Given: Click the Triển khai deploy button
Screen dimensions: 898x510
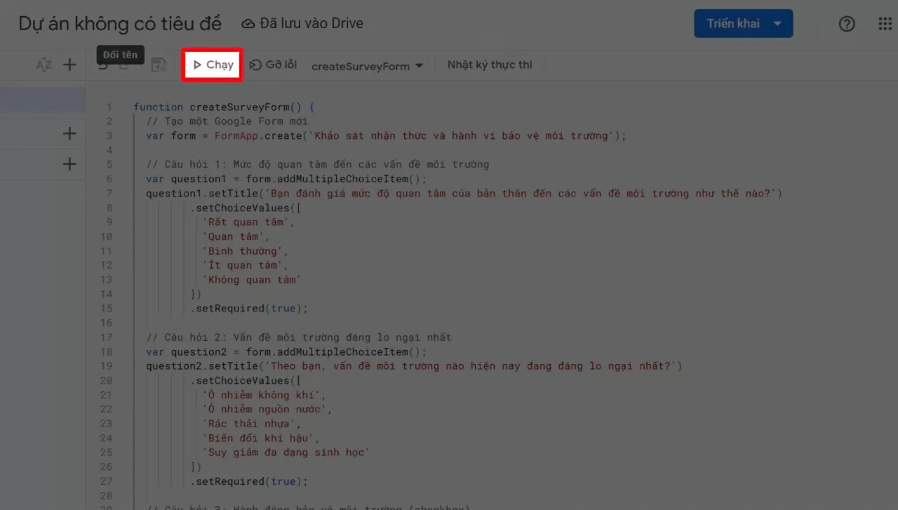Looking at the screenshot, I should pos(732,23).
